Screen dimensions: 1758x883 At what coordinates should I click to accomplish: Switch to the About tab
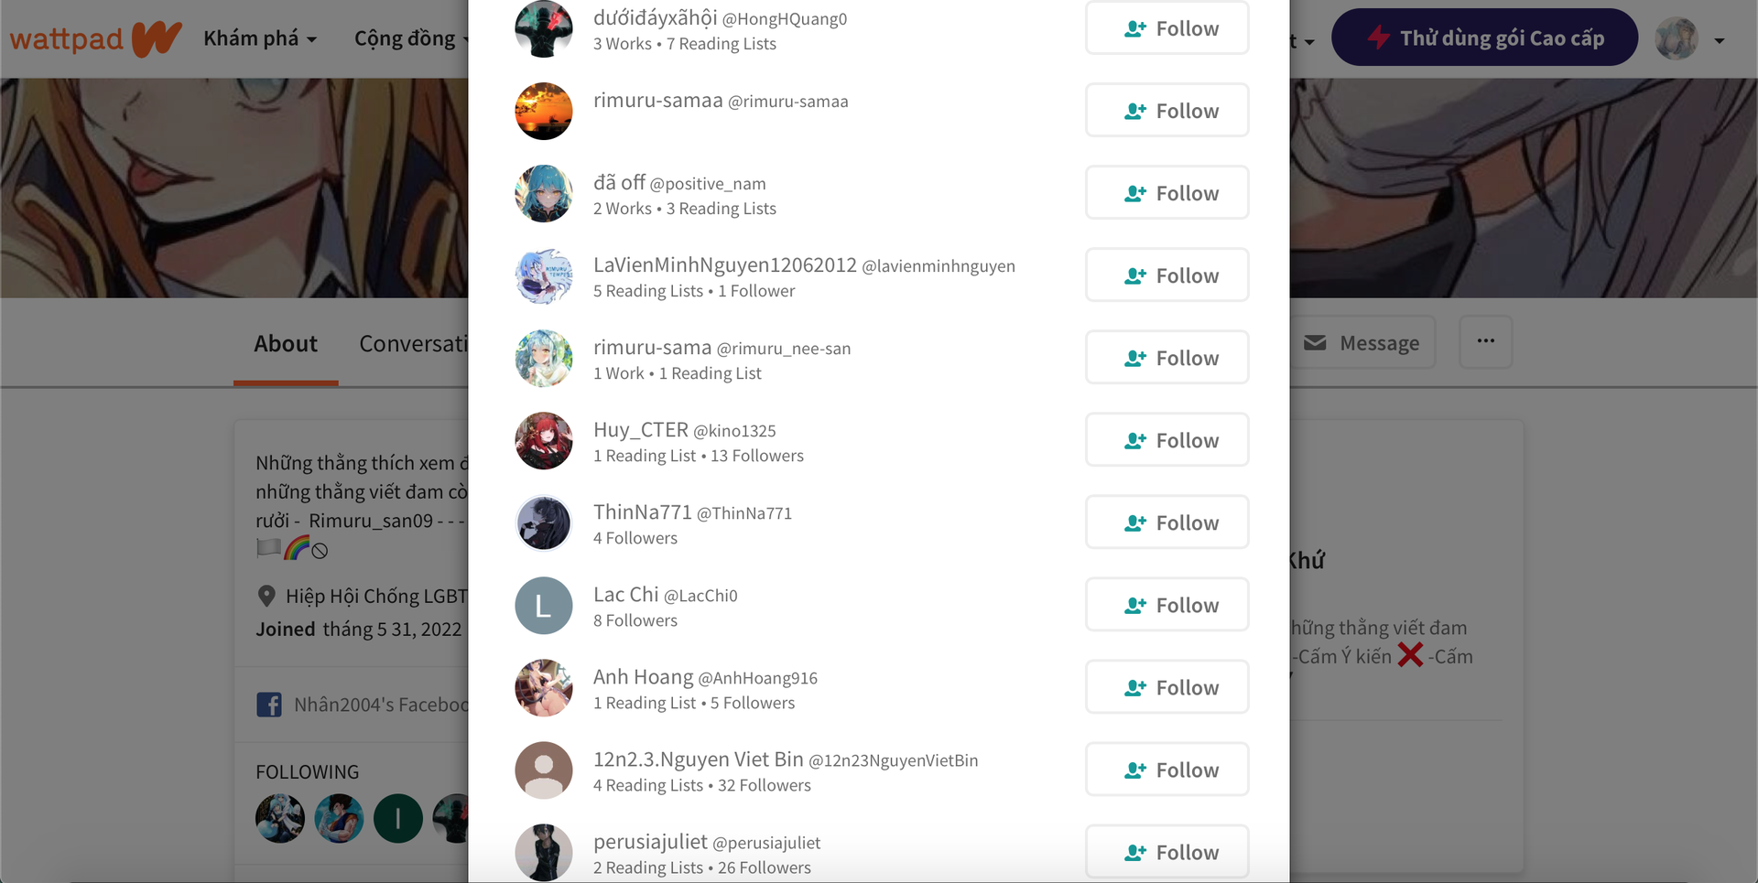(x=286, y=344)
